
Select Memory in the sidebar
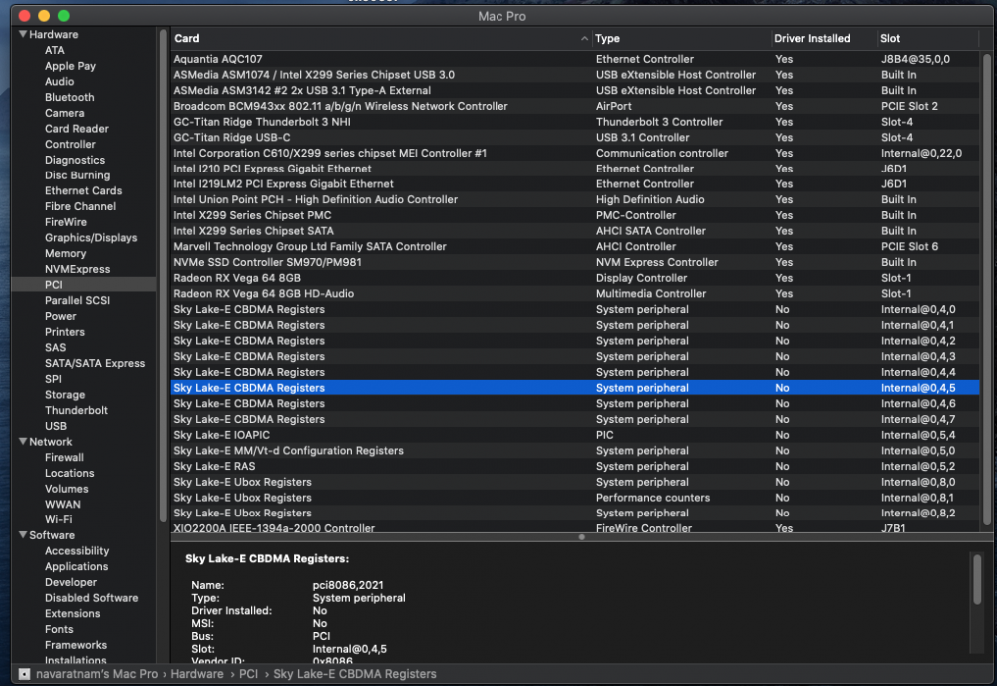point(65,253)
